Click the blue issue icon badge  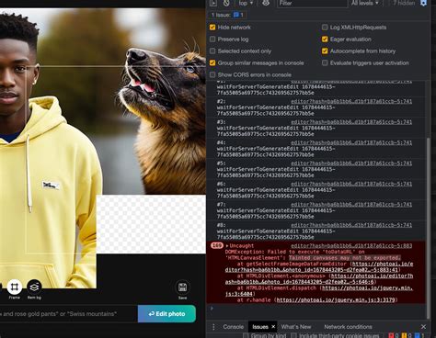(236, 15)
